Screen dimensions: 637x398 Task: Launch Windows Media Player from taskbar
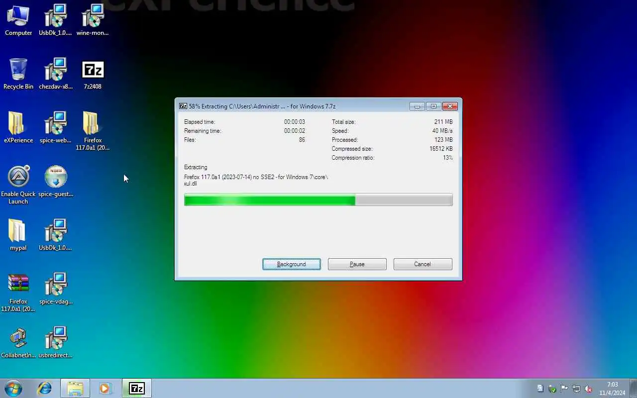click(105, 389)
